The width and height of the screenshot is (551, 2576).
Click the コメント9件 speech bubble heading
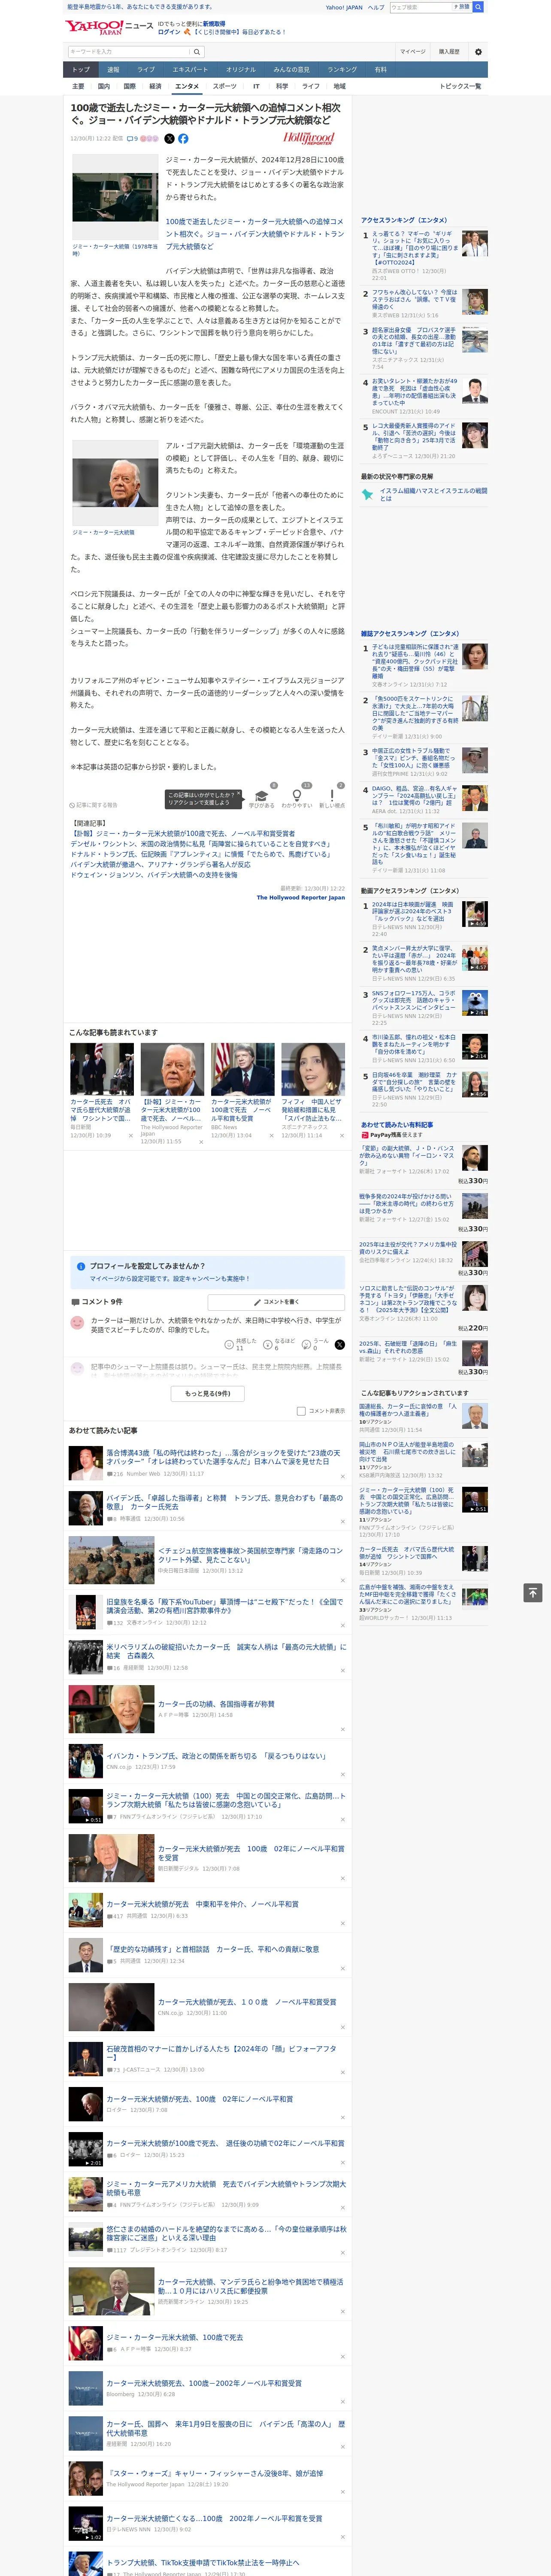(97, 1302)
